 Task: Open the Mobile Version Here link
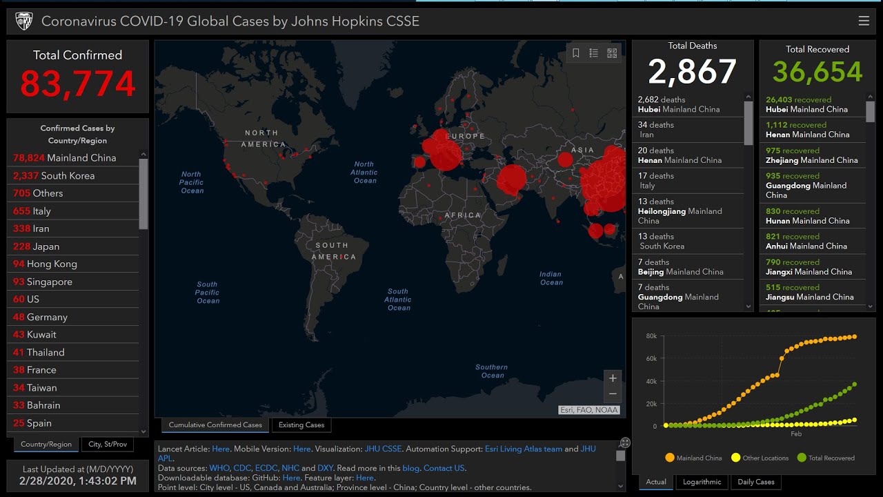point(302,449)
